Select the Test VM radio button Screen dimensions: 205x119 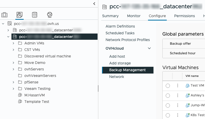pyautogui.click(x=168, y=86)
